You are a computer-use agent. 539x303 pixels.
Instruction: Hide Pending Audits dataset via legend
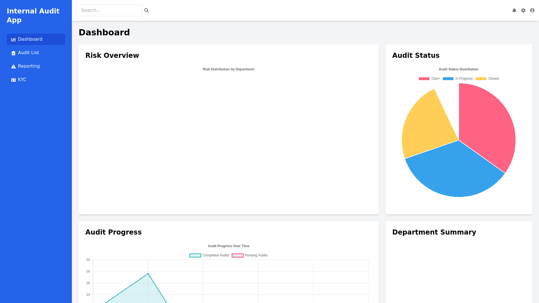(250, 255)
